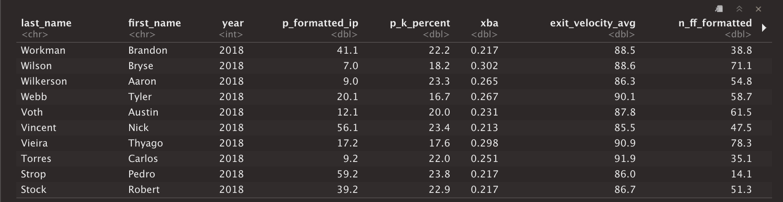Viewport: 783px width, 202px height.
Task: Click the xba column header
Action: point(489,23)
